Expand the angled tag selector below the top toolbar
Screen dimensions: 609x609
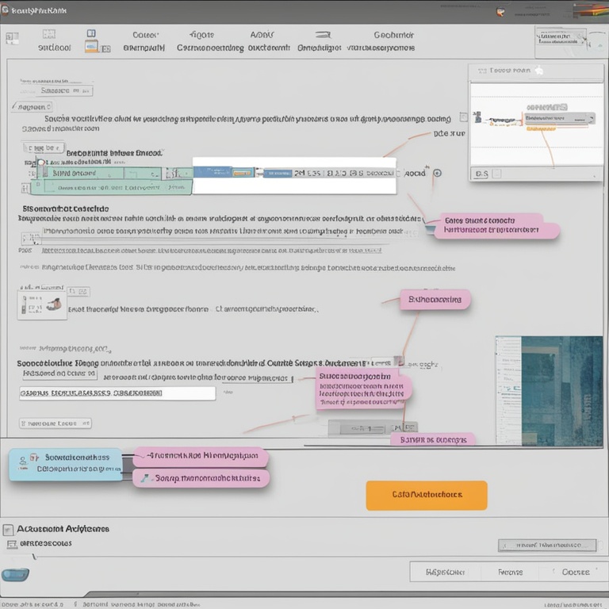pos(33,106)
